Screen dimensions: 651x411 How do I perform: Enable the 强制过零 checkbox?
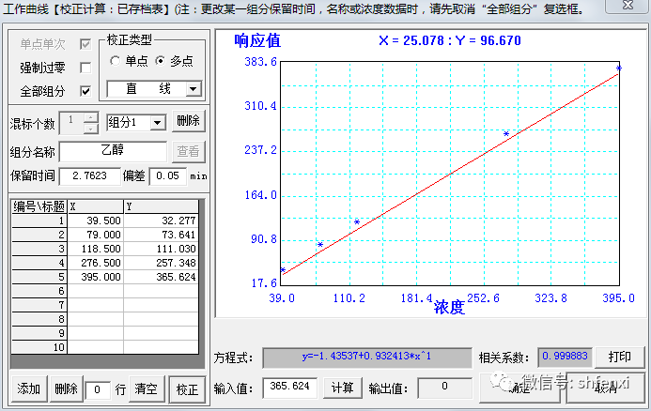click(x=85, y=68)
